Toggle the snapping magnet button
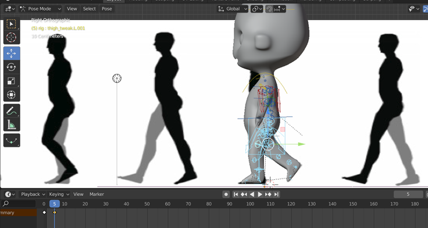The width and height of the screenshot is (428, 228). [269, 9]
